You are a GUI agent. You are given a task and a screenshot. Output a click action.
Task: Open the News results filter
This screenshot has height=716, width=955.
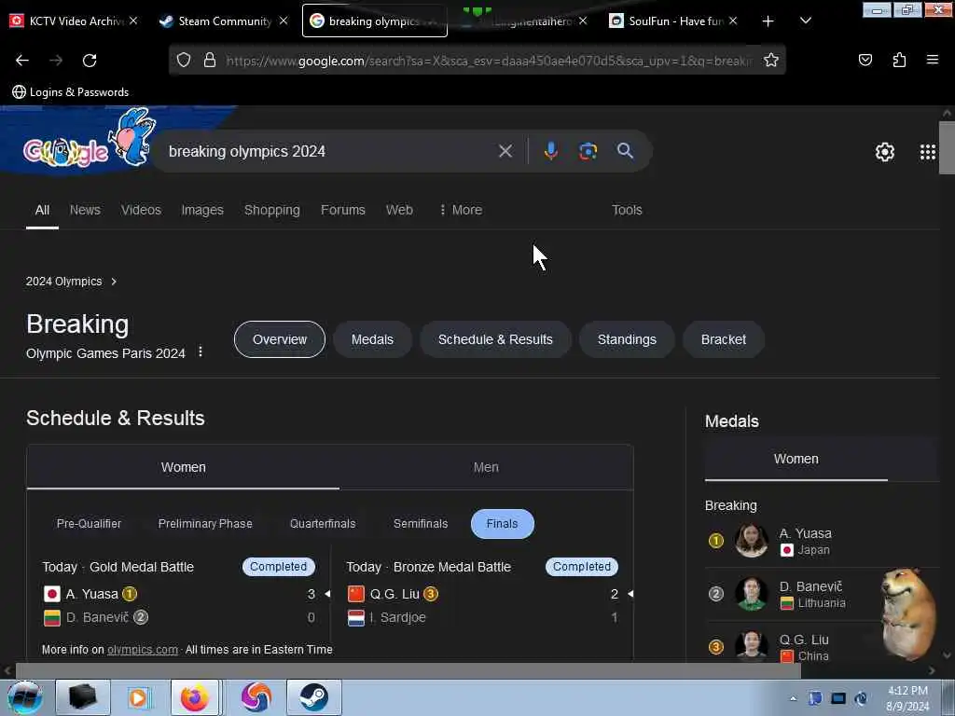point(85,210)
